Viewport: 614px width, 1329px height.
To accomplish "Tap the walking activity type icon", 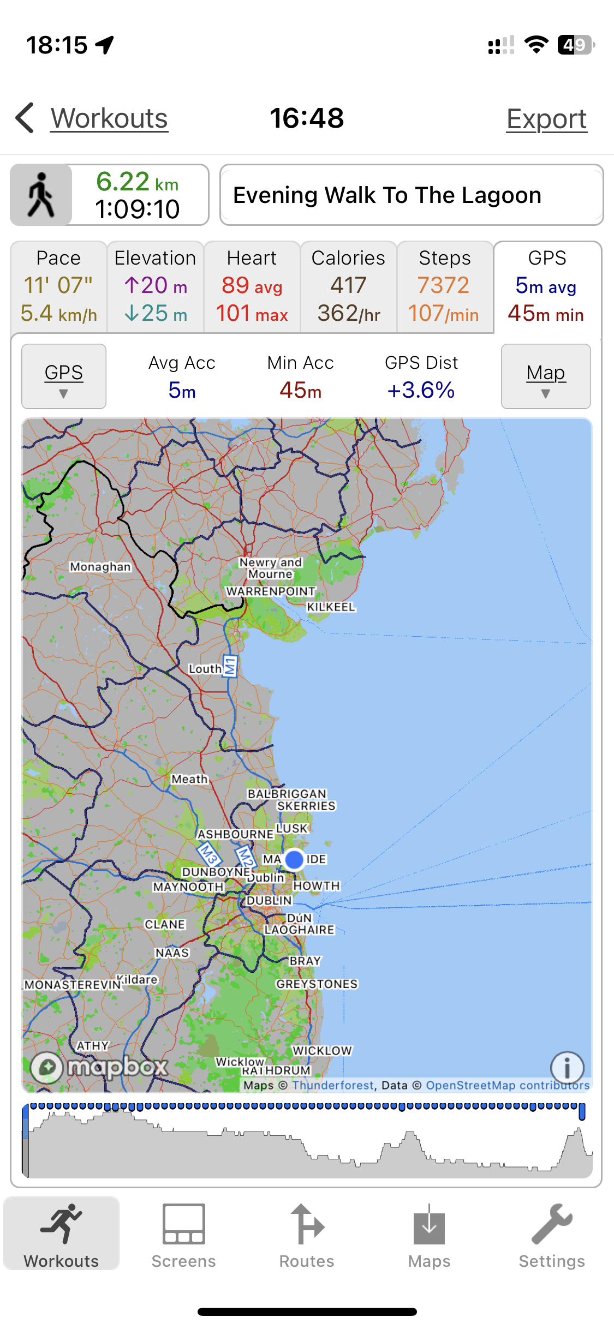I will (41, 195).
